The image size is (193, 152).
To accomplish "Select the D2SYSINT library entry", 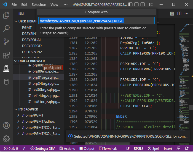I will pos(29,34).
